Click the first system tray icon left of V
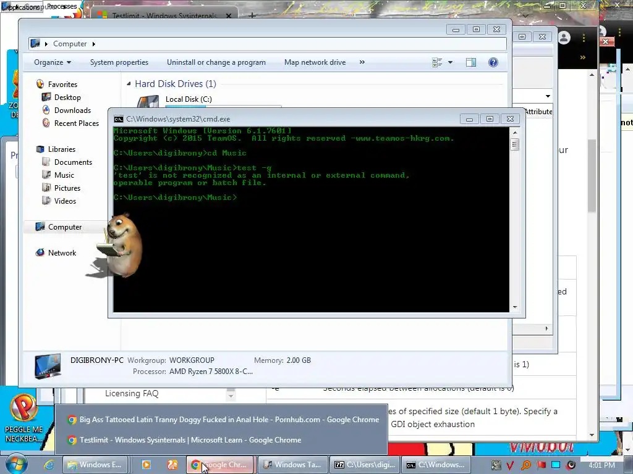 [x=496, y=465]
